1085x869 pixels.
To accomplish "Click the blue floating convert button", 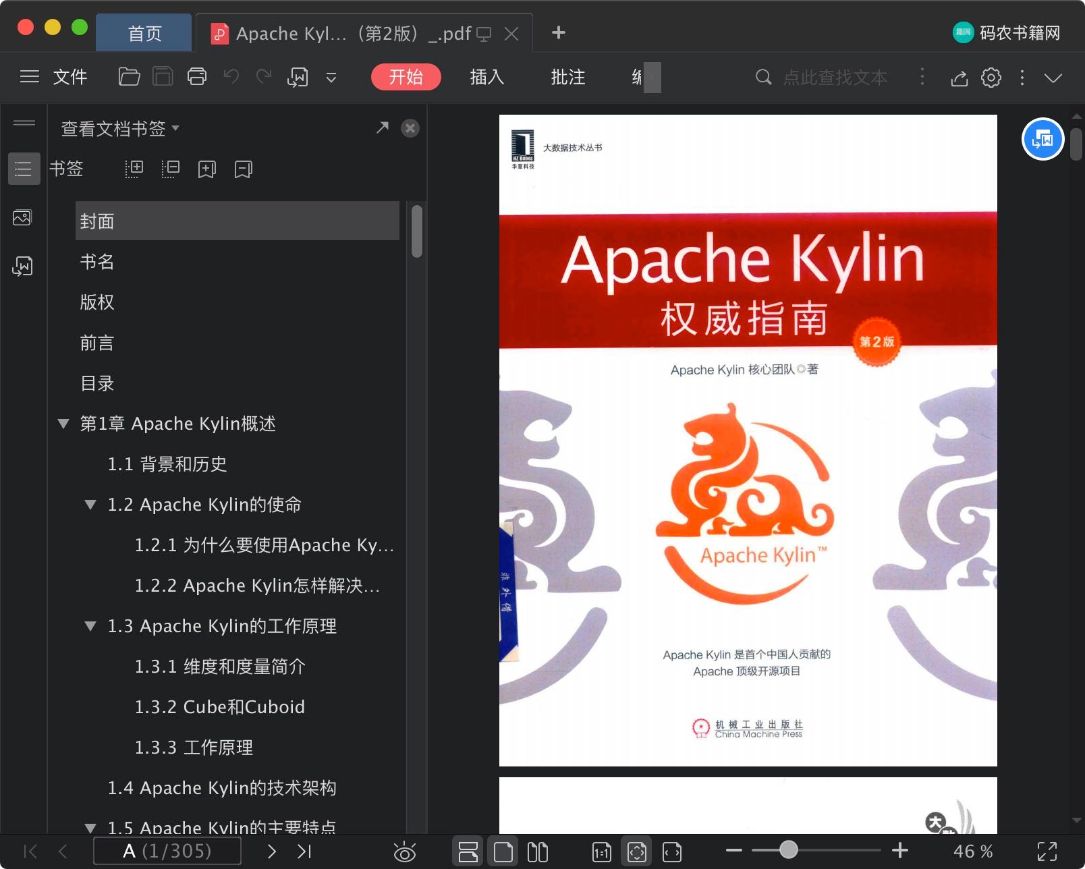I will click(1042, 139).
